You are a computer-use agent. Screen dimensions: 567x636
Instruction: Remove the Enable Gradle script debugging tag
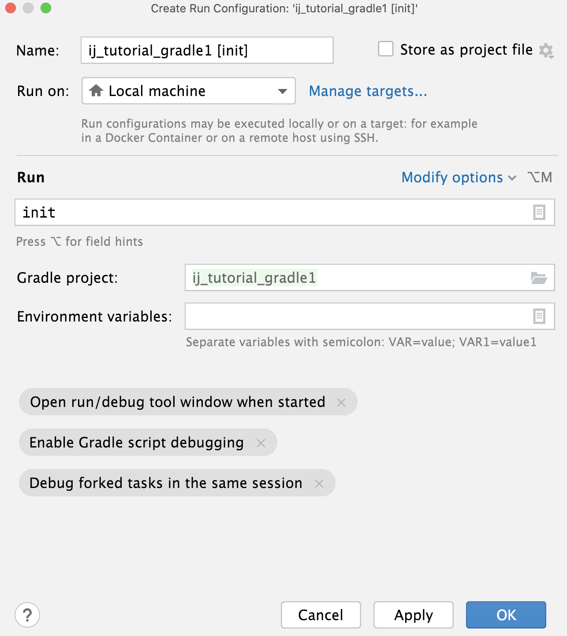(x=262, y=442)
